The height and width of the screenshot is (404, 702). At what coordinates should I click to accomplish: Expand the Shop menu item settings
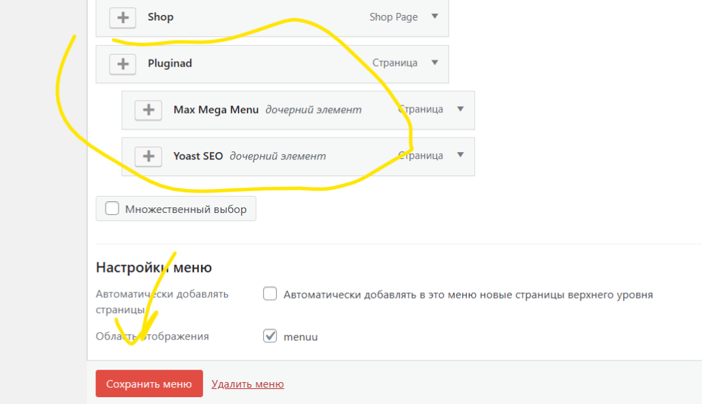pyautogui.click(x=435, y=16)
